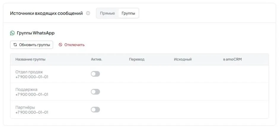Enable the Отдел продаж group toggle
279x129 pixels.
95,74
